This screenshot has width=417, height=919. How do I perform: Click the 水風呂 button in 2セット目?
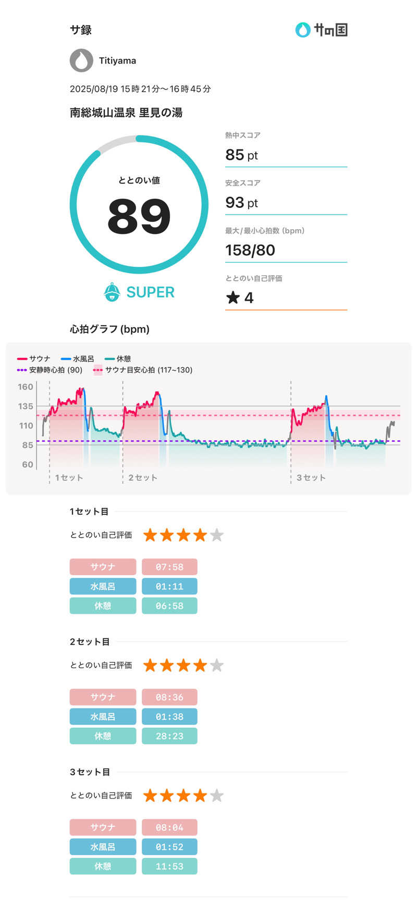point(103,716)
